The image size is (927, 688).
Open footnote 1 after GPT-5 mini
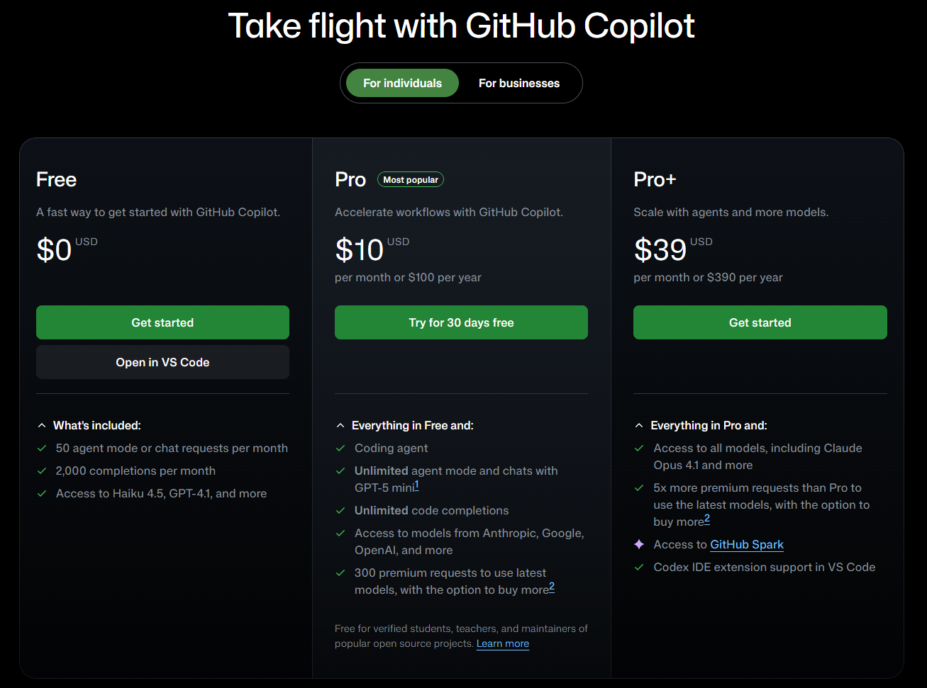(x=417, y=485)
